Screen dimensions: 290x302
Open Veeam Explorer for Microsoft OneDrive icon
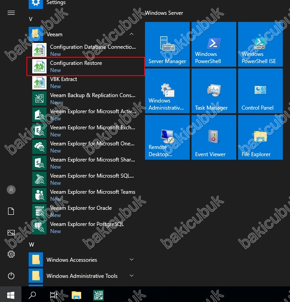(39, 147)
